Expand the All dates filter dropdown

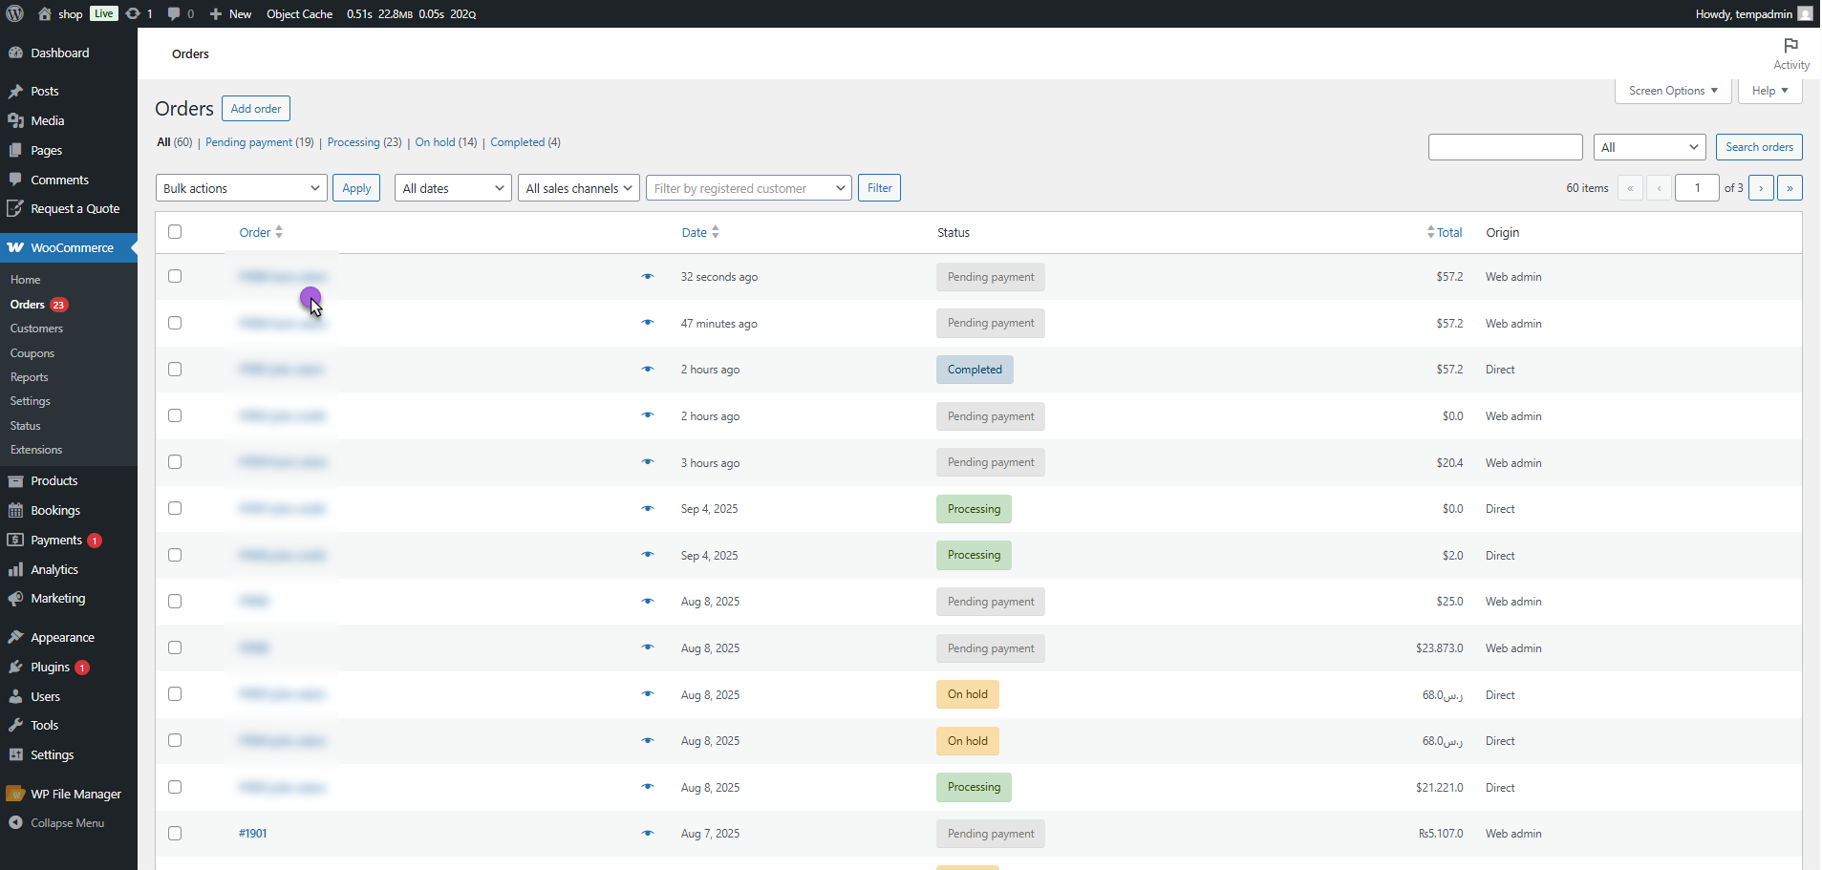click(453, 188)
